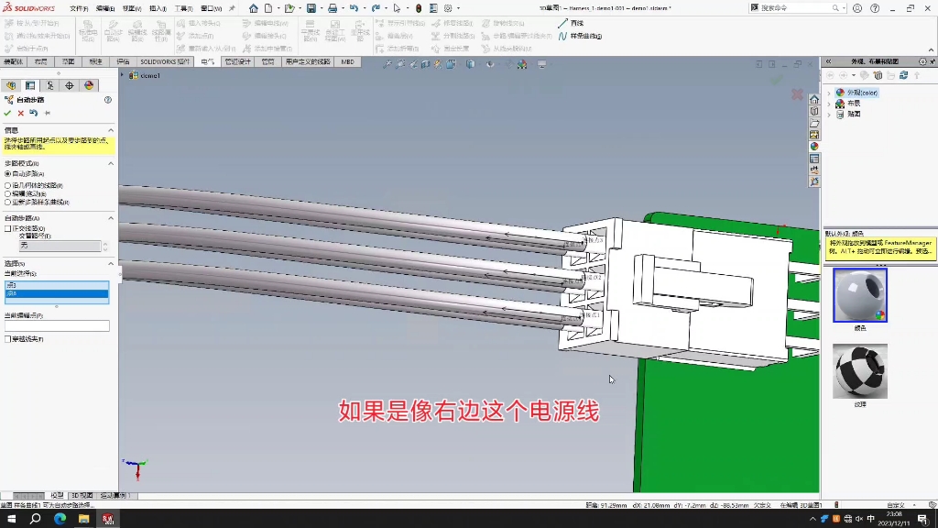
Task: Open the Appearances ball icon on the task pane
Action: [814, 147]
